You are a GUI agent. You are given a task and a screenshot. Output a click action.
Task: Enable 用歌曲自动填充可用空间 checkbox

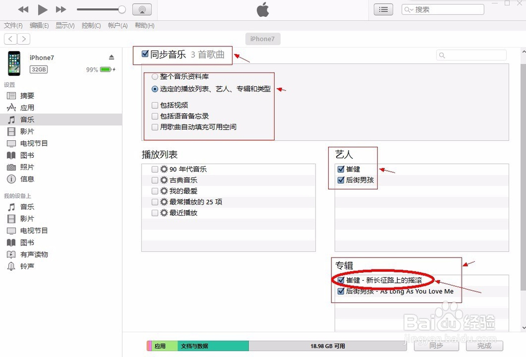pos(155,127)
